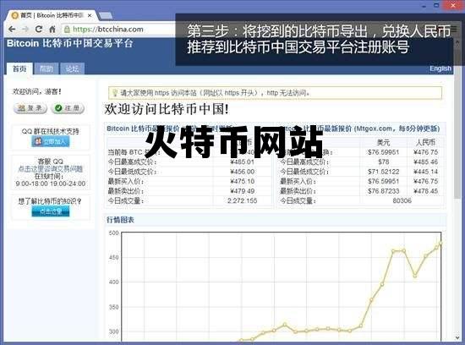Image resolution: width=465 pixels, height=345 pixels.
Task: Open the 帮助 site tab
Action: click(46, 68)
